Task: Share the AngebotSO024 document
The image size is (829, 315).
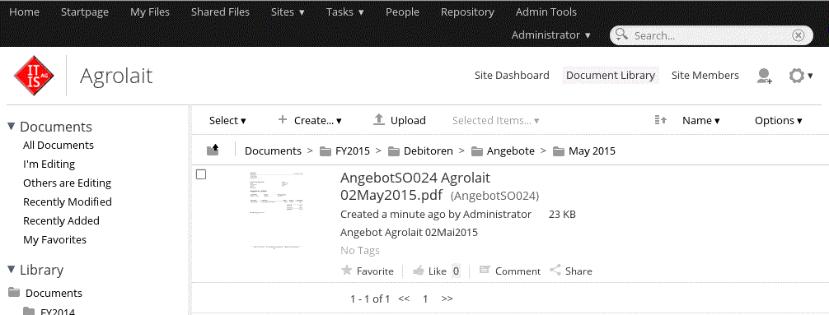Action: 571,271
